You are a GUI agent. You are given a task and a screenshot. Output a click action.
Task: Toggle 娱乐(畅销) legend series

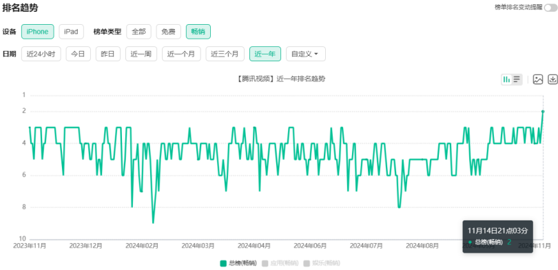(x=322, y=263)
